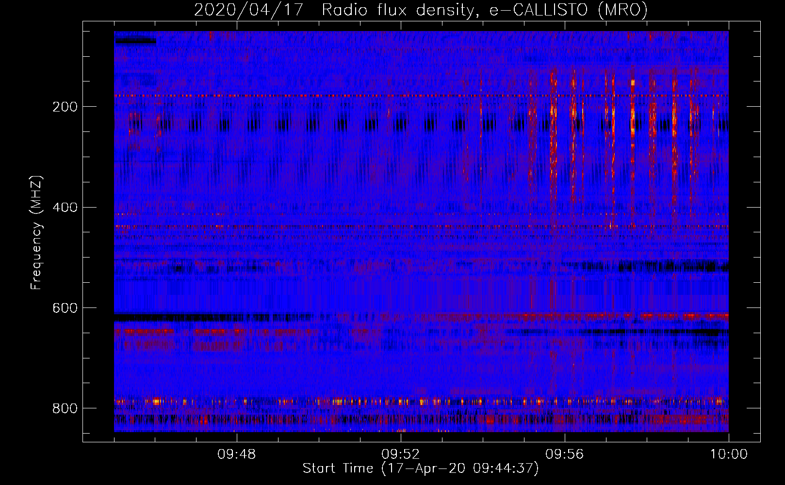Click the 800 frequency tick label
The width and height of the screenshot is (785, 485).
65,408
